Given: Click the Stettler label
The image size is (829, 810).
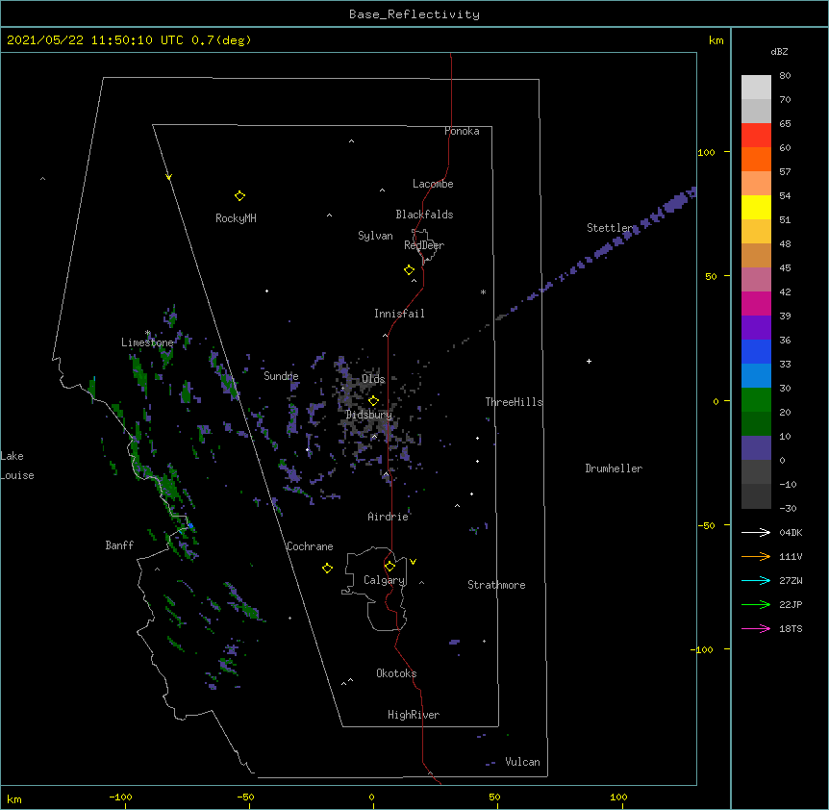Looking at the screenshot, I should (x=610, y=228).
